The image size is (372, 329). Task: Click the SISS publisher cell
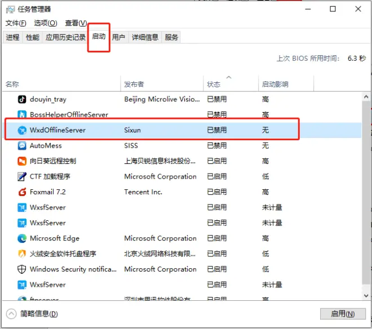(x=131, y=145)
